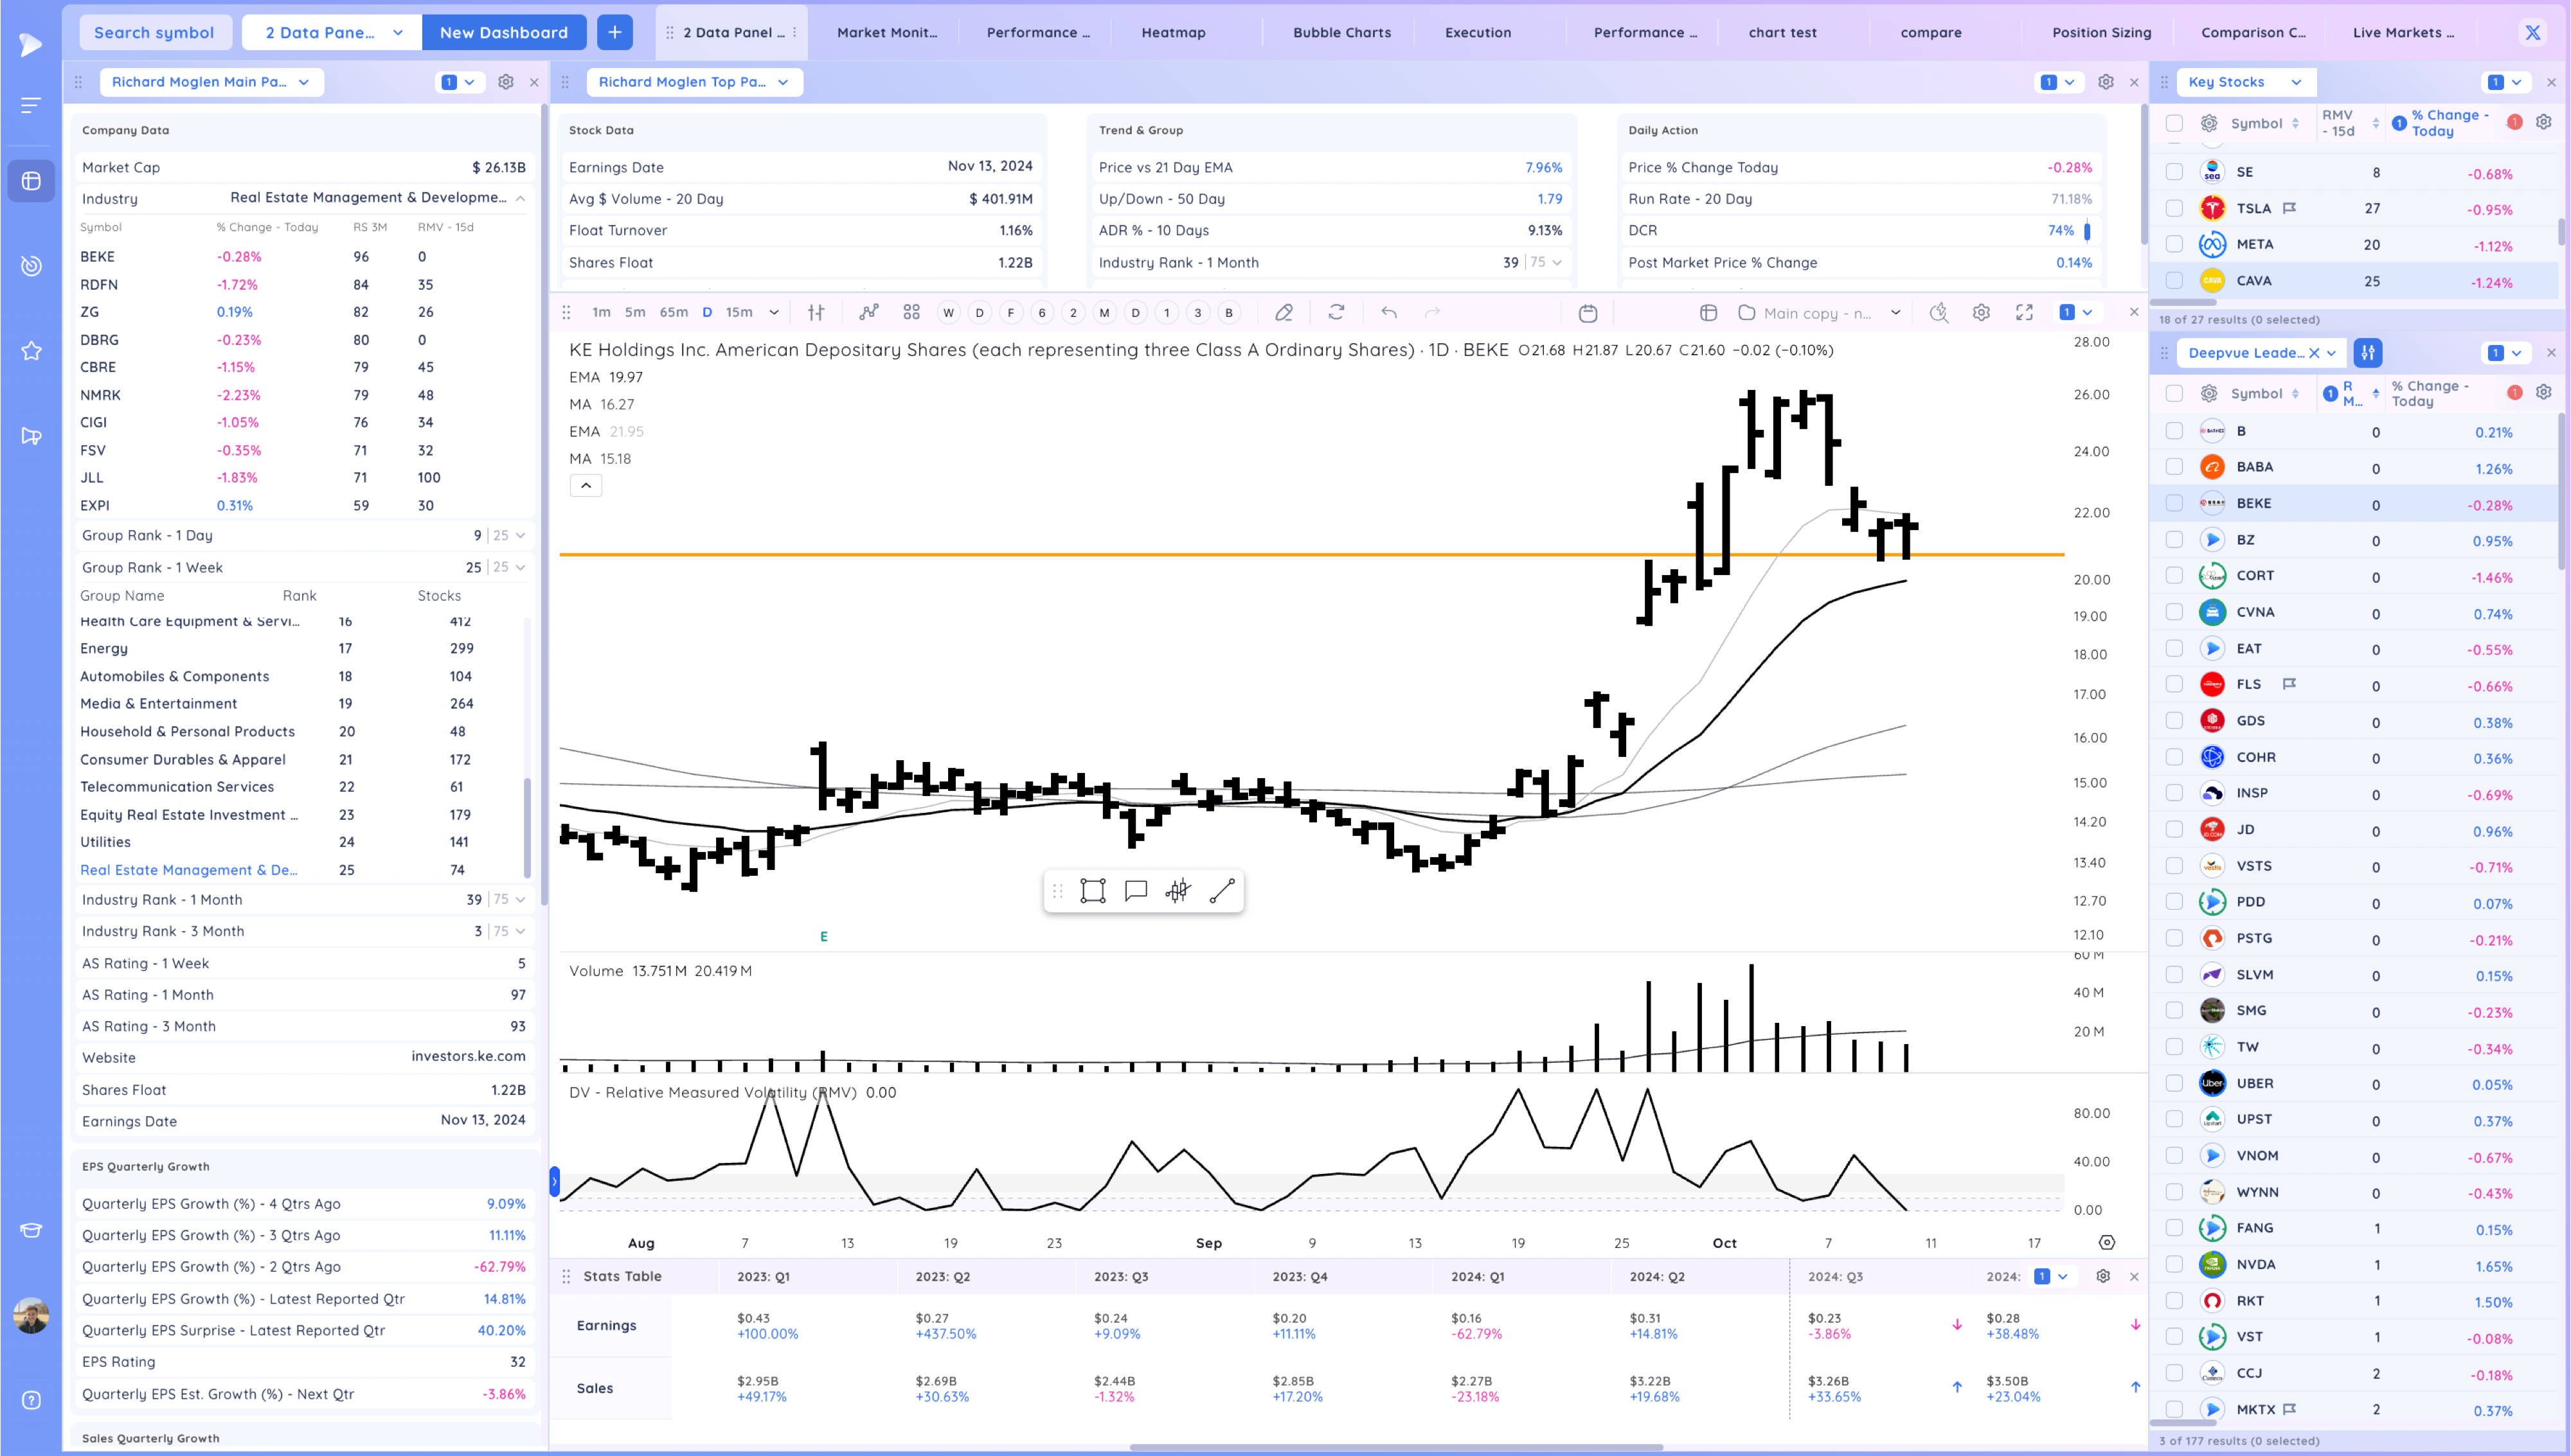Click the undo arrow in chart toolbar

1389,313
